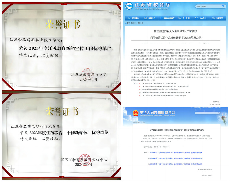Click the 首页 breadcrumb link on Jiangsu site

128,23
